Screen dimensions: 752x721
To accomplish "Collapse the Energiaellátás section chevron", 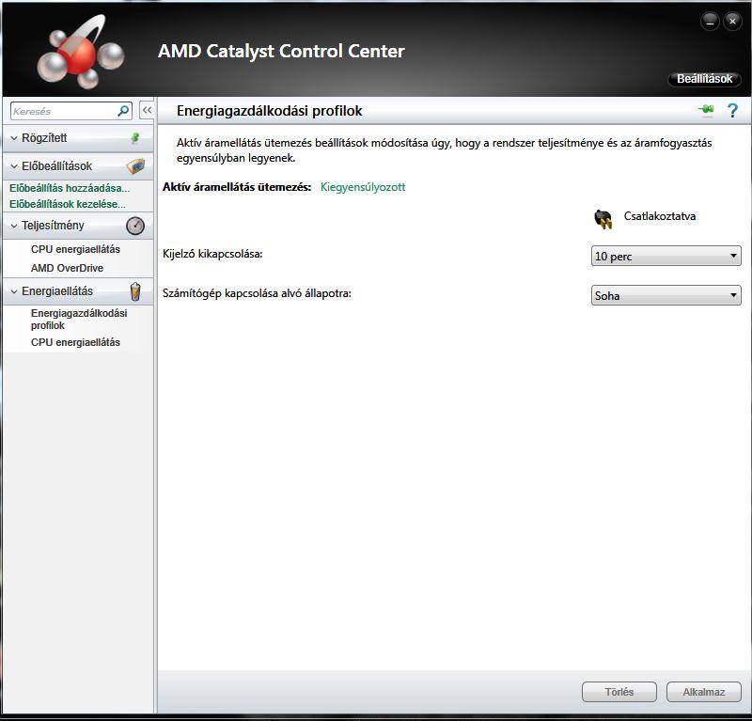I will [x=14, y=291].
